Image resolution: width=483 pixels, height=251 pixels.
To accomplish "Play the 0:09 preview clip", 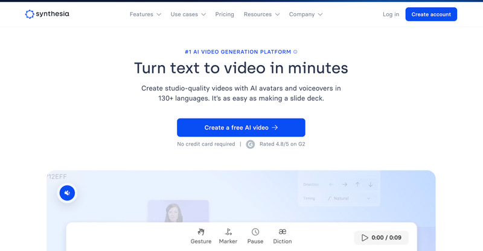I will [382, 238].
